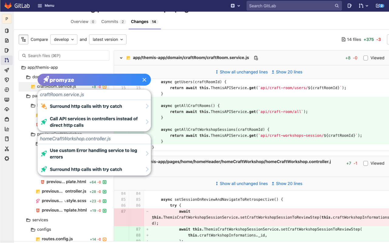The height and width of the screenshot is (243, 389).
Task: Open Settings gear sidebar icon
Action: pos(7,159)
